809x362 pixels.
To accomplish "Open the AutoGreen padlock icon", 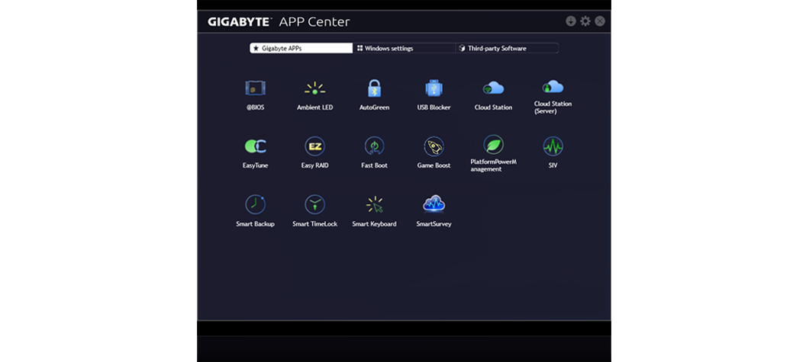I will coord(375,88).
